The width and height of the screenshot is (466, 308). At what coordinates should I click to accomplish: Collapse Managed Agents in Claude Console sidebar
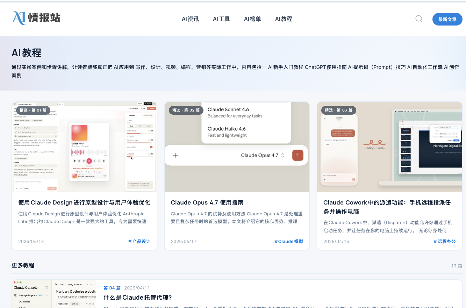47,295
